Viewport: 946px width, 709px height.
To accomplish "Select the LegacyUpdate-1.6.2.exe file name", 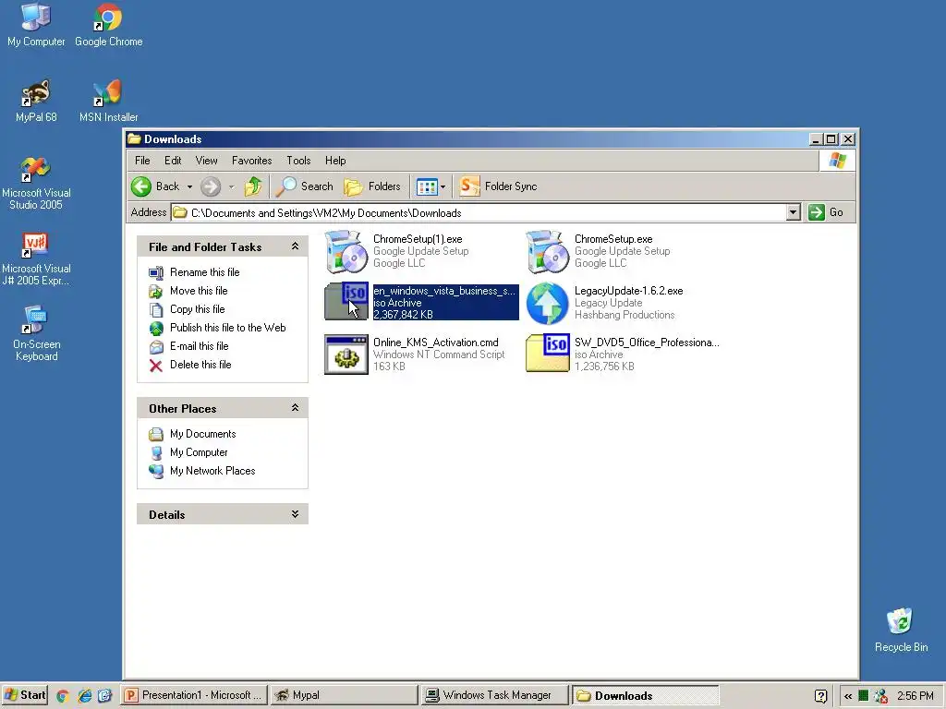I will coord(628,291).
